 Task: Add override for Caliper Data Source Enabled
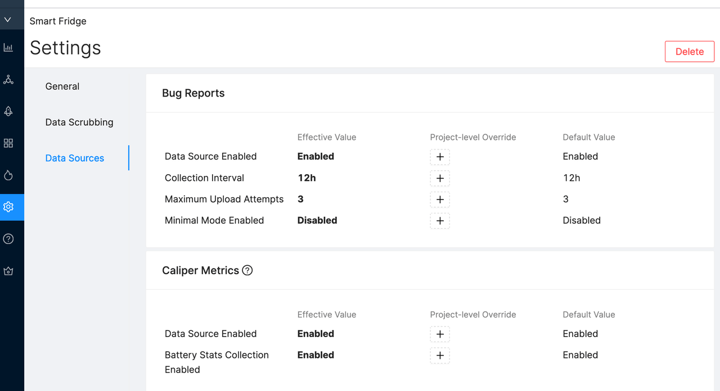[440, 334]
